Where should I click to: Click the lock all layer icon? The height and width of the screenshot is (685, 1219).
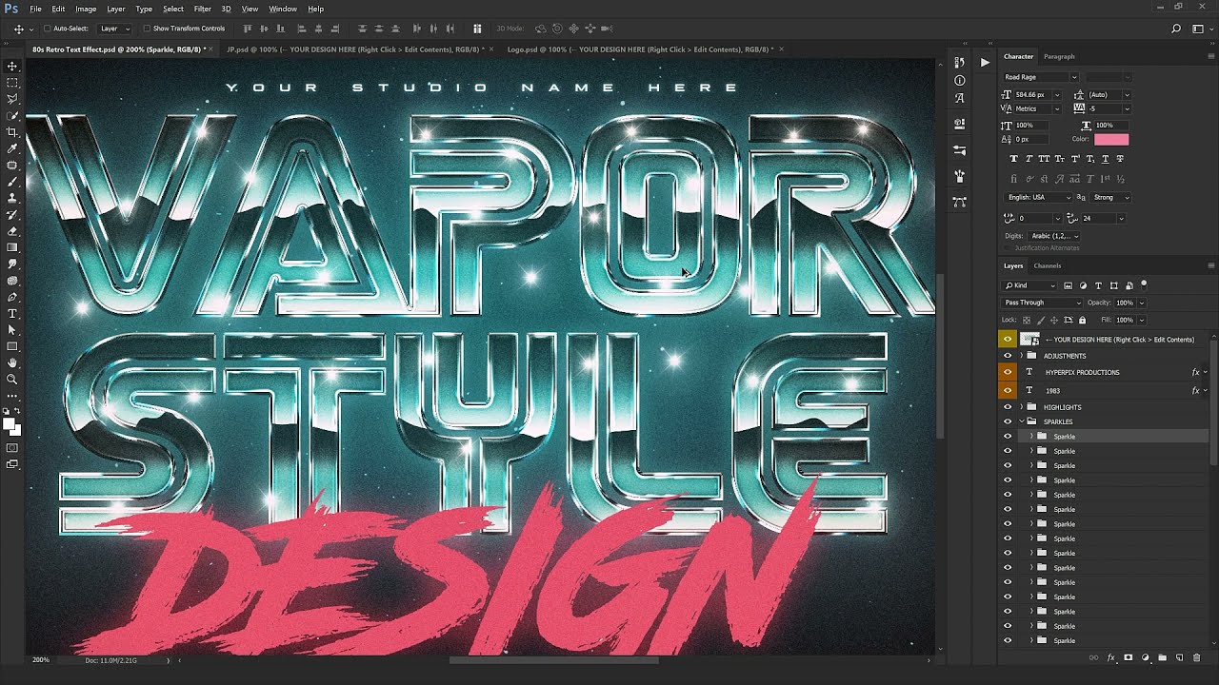(1081, 320)
